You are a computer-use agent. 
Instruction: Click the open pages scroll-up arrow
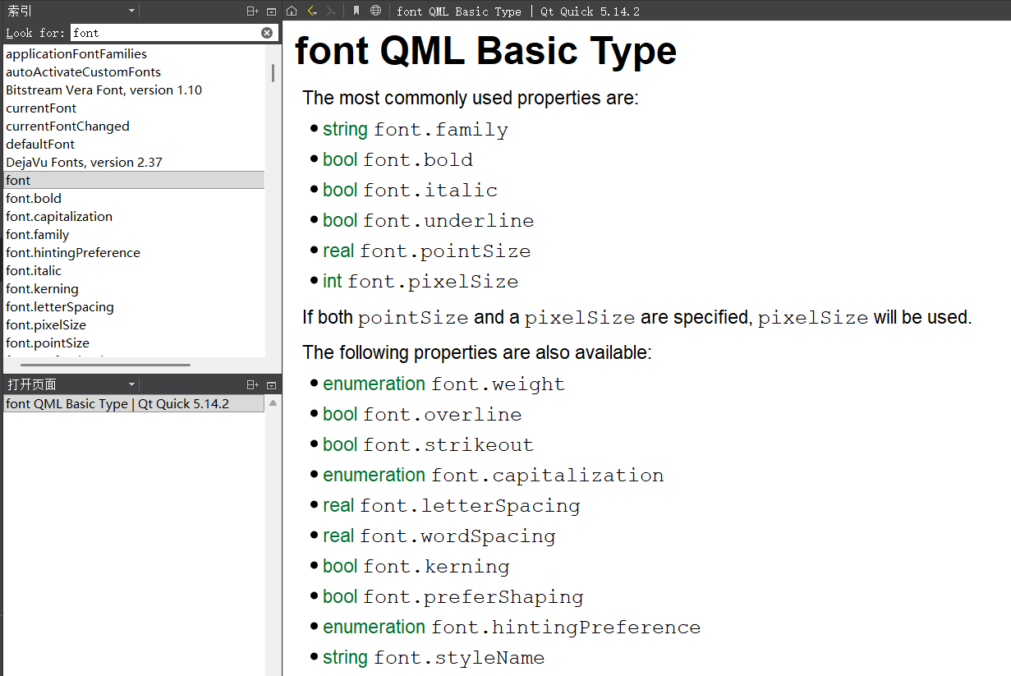click(x=273, y=403)
